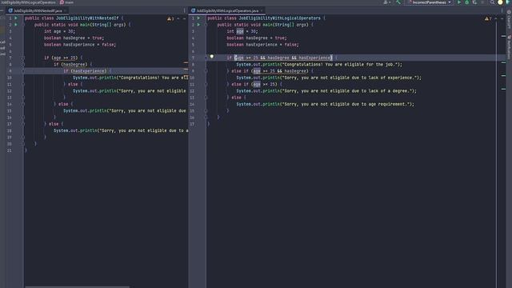This screenshot has height=288, width=512.
Task: Open the left editor tab options menu
Action: (185, 10)
